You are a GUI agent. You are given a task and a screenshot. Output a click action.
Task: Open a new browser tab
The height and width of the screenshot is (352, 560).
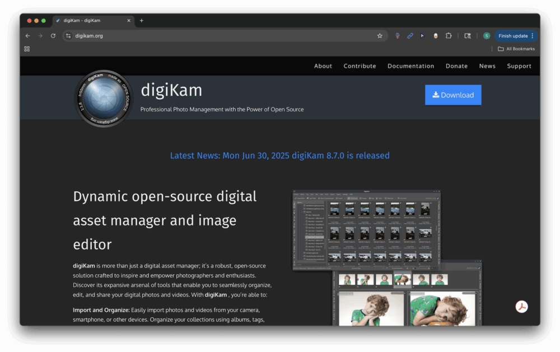[x=141, y=20]
